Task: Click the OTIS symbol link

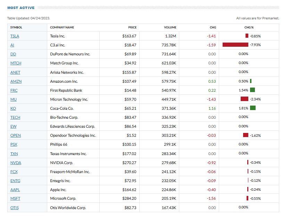Action: (15, 208)
